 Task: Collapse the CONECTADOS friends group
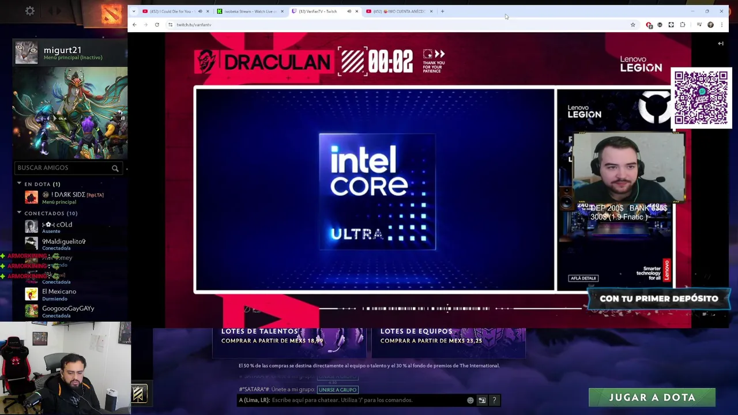tap(19, 213)
